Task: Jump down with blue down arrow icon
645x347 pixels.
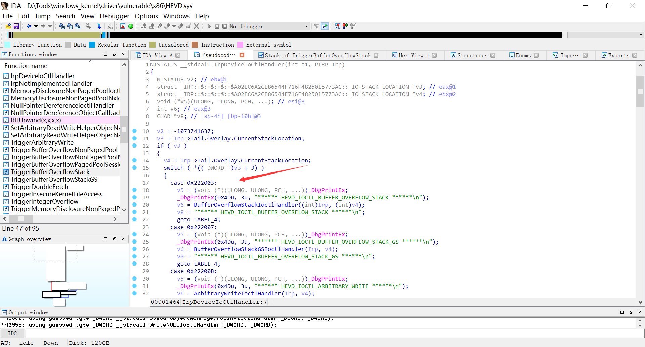Action: pos(99,26)
